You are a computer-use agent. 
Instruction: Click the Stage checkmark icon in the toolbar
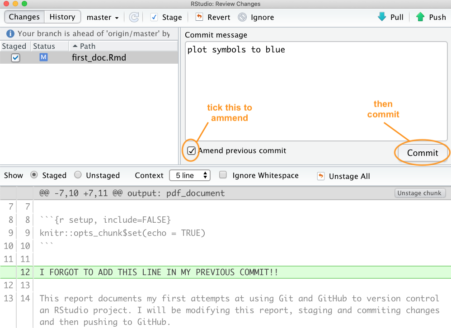(x=154, y=17)
